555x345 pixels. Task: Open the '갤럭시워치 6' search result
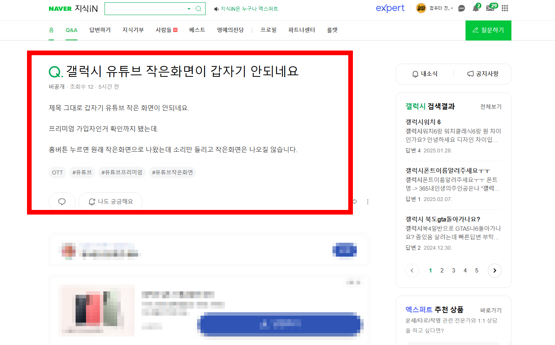(x=423, y=122)
